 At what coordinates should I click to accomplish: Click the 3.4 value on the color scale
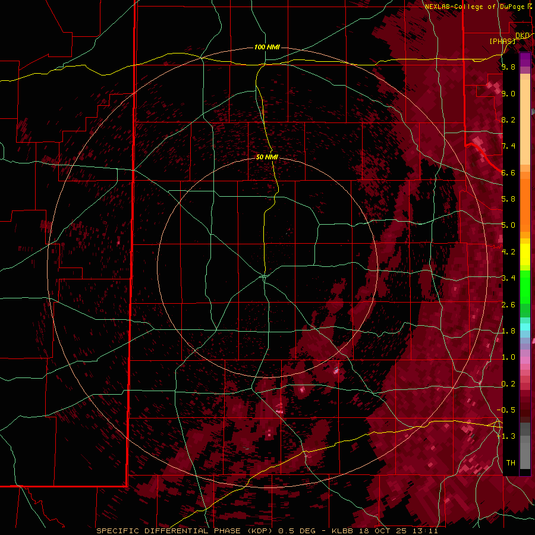click(x=508, y=278)
